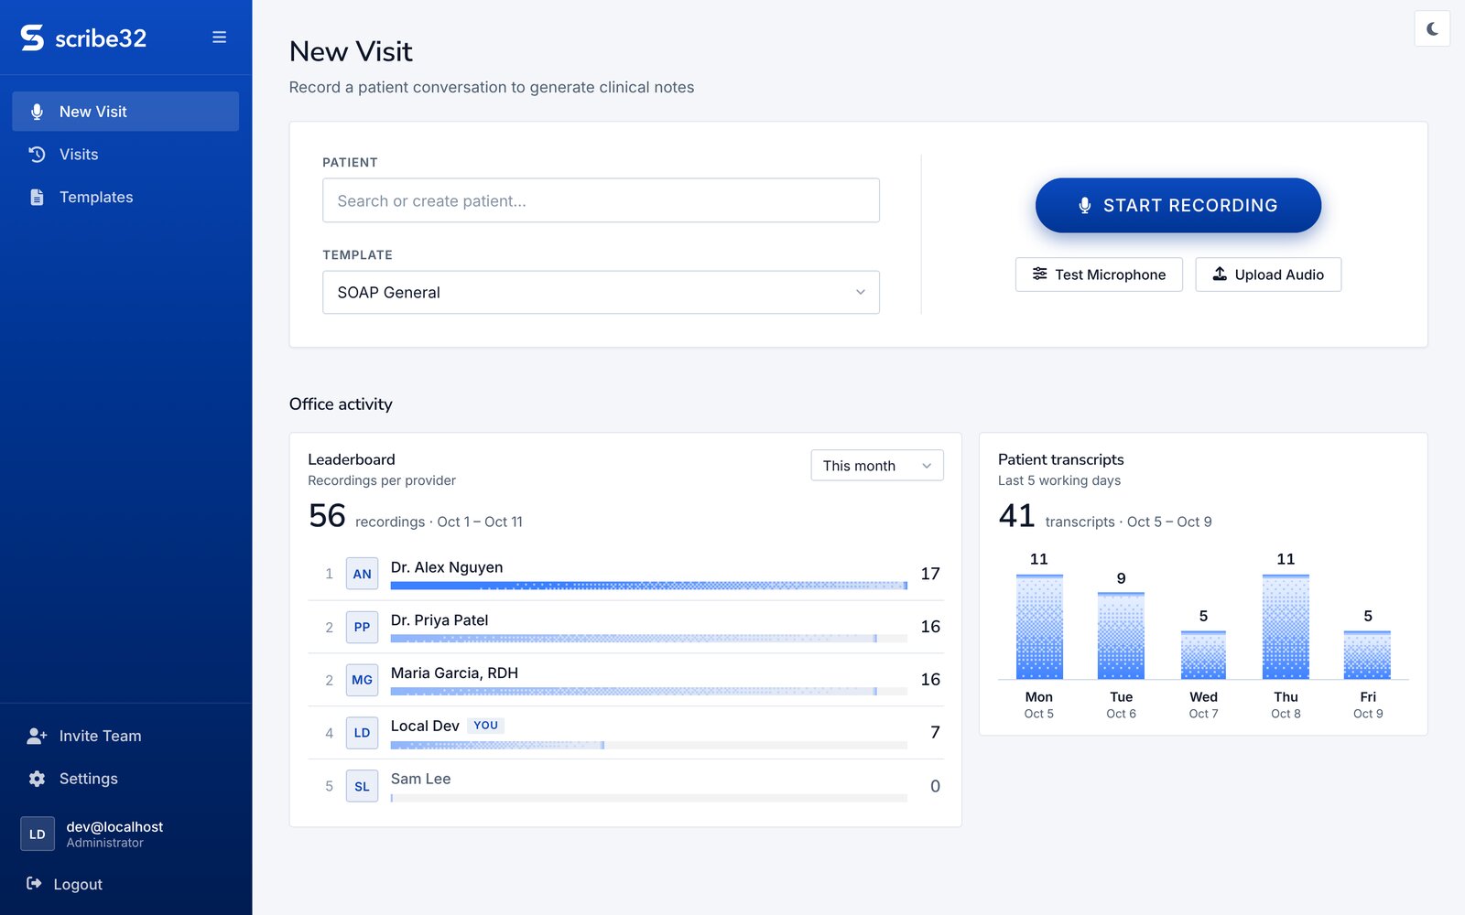Click the LD avatar beside dev@localhost

pyautogui.click(x=38, y=834)
